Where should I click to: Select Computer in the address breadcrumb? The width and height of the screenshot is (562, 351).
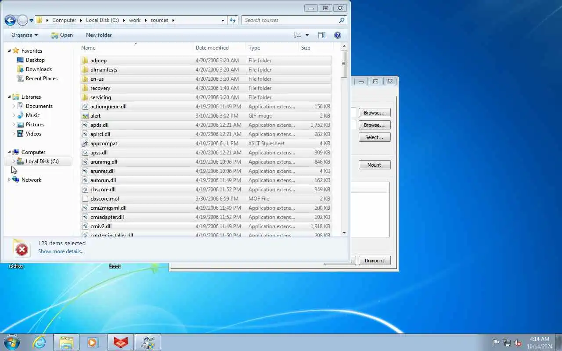[x=64, y=20]
